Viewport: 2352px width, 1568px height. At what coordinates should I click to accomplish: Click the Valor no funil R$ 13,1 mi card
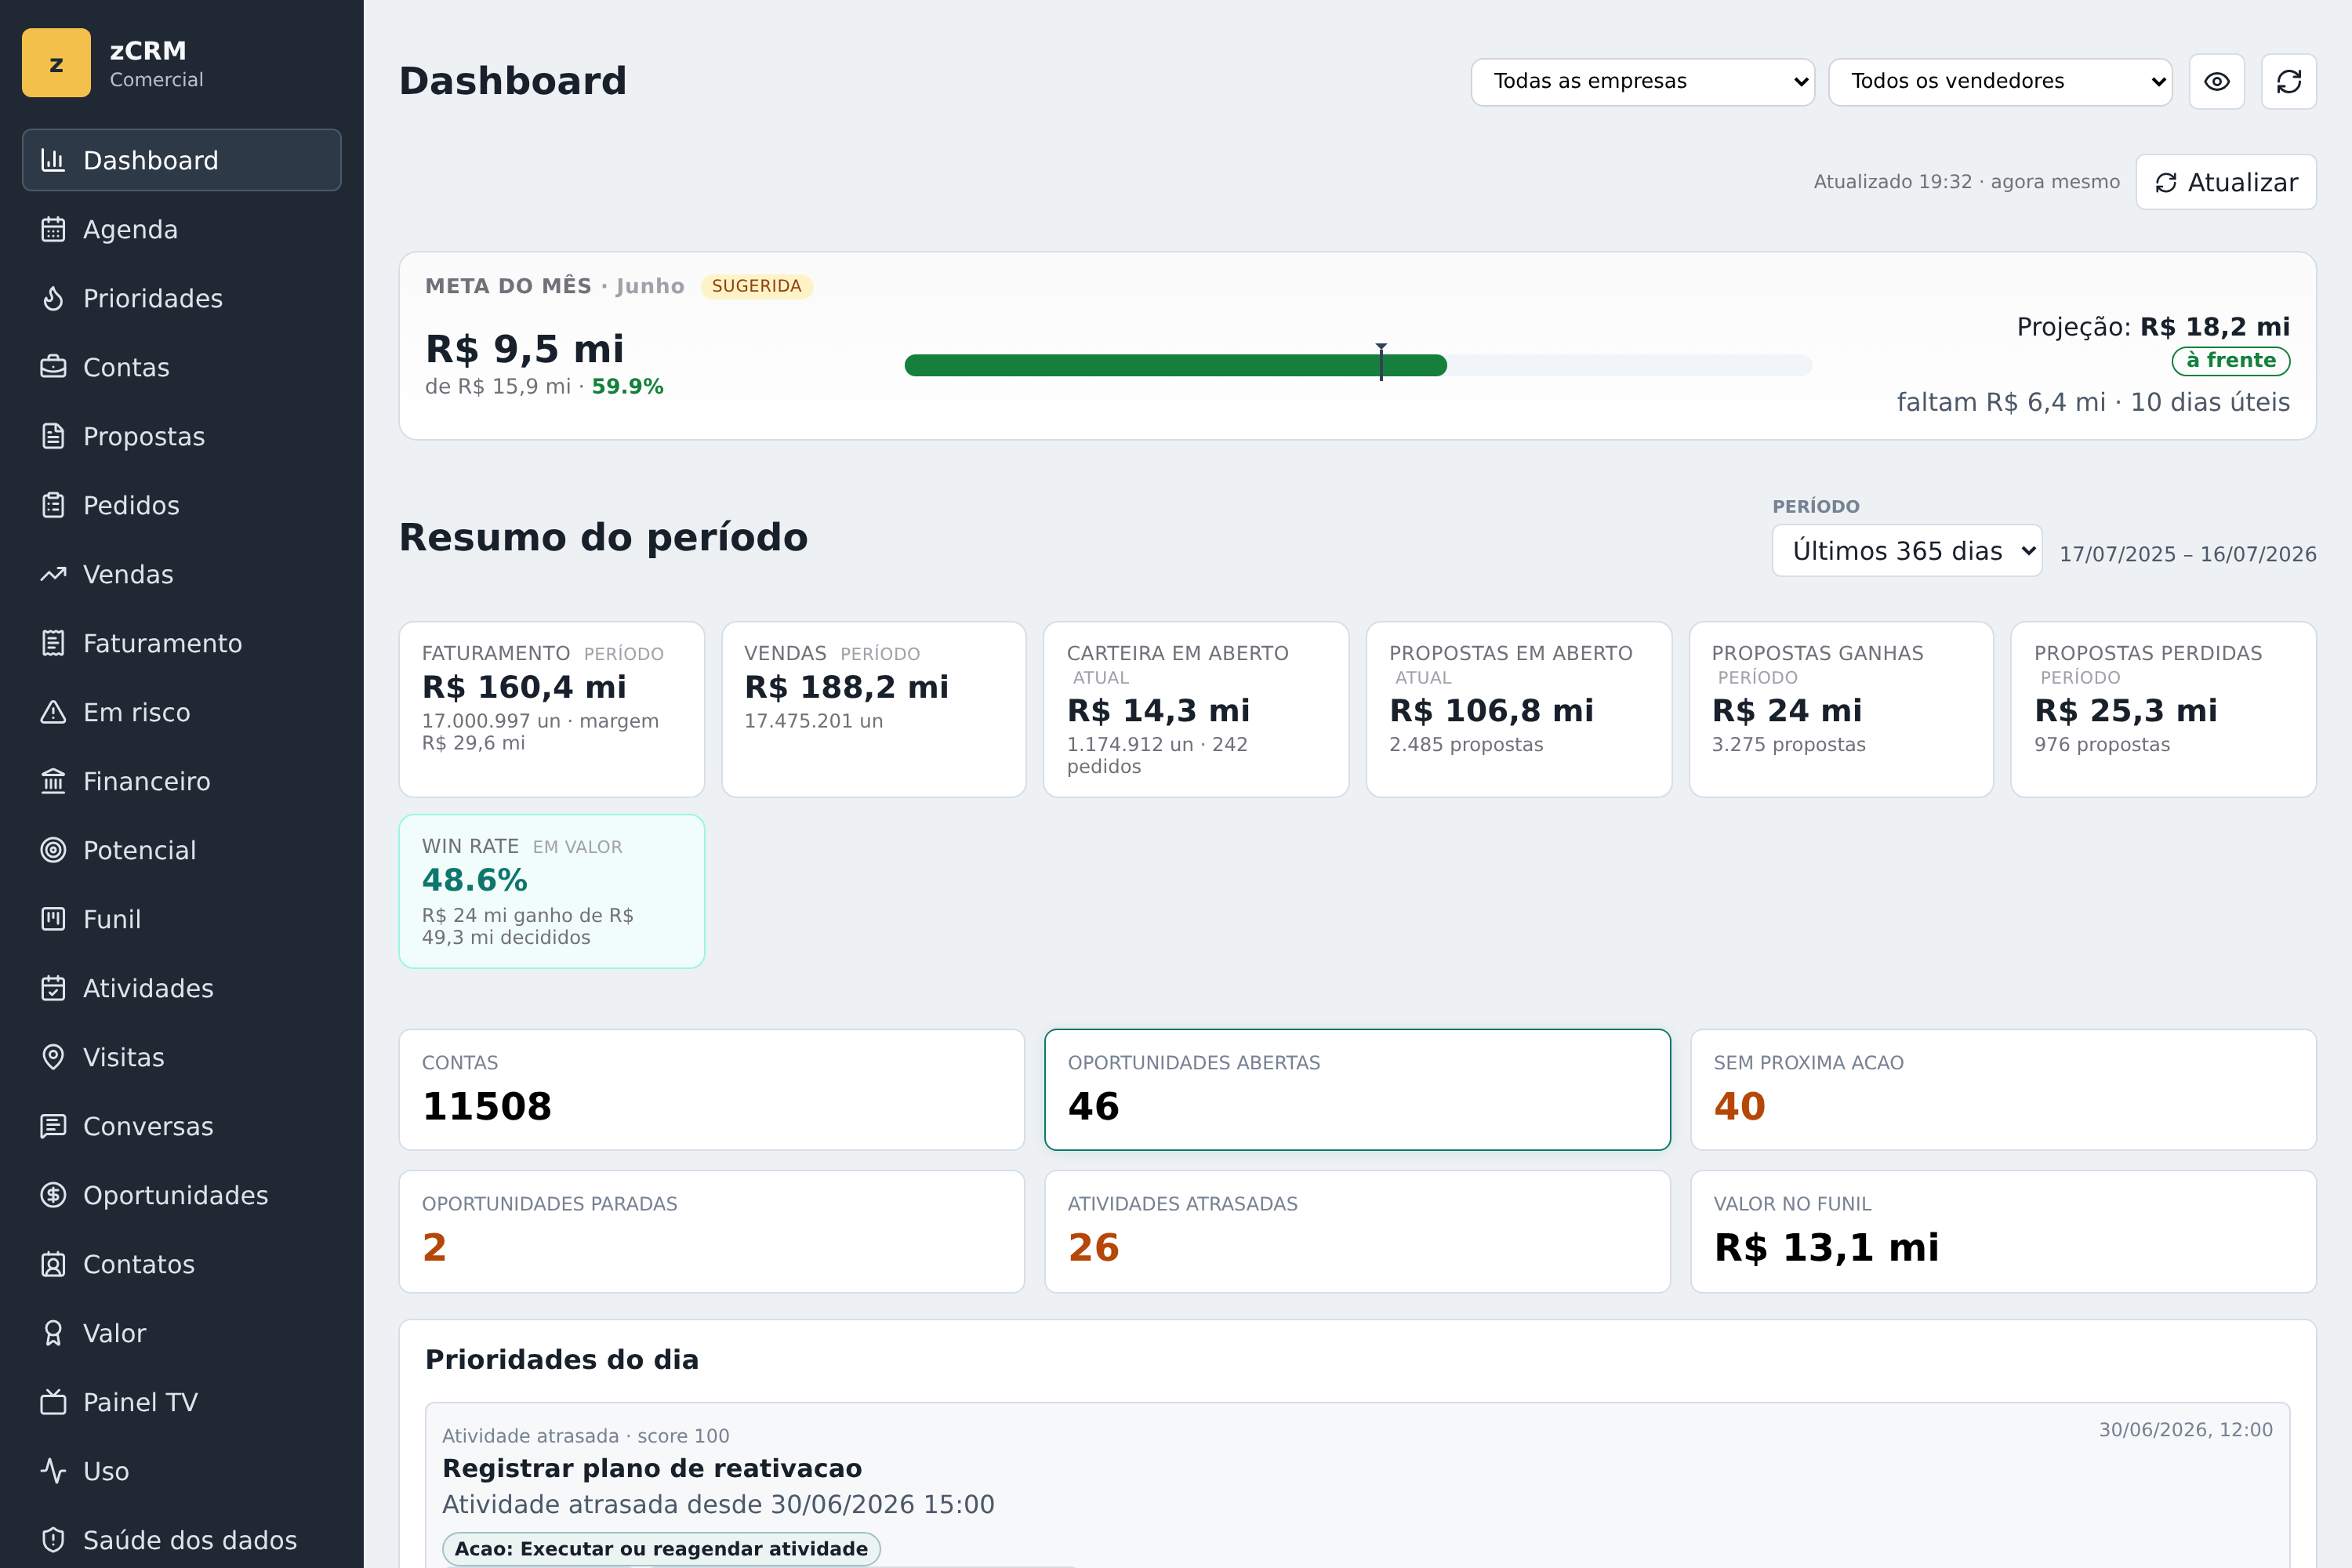pyautogui.click(x=2003, y=1231)
